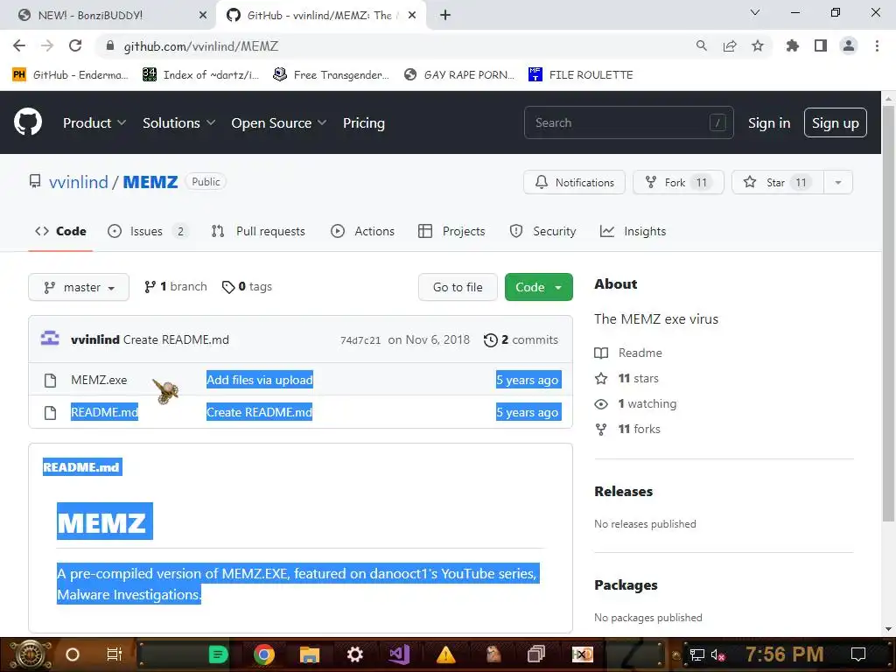Switch to the Issues tab
The width and height of the screenshot is (896, 672).
pyautogui.click(x=147, y=231)
